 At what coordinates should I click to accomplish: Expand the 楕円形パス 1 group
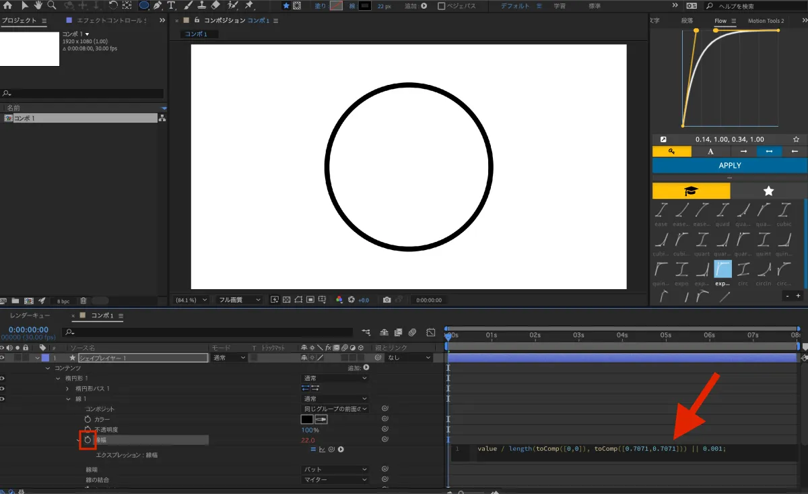67,389
